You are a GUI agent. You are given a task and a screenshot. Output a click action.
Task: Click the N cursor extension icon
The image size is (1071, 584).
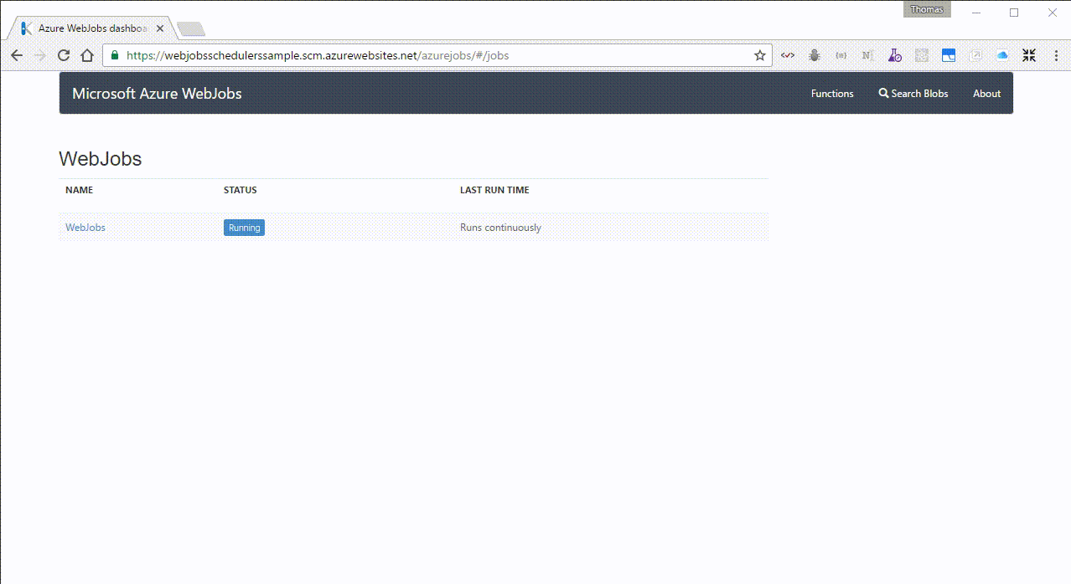coord(868,55)
